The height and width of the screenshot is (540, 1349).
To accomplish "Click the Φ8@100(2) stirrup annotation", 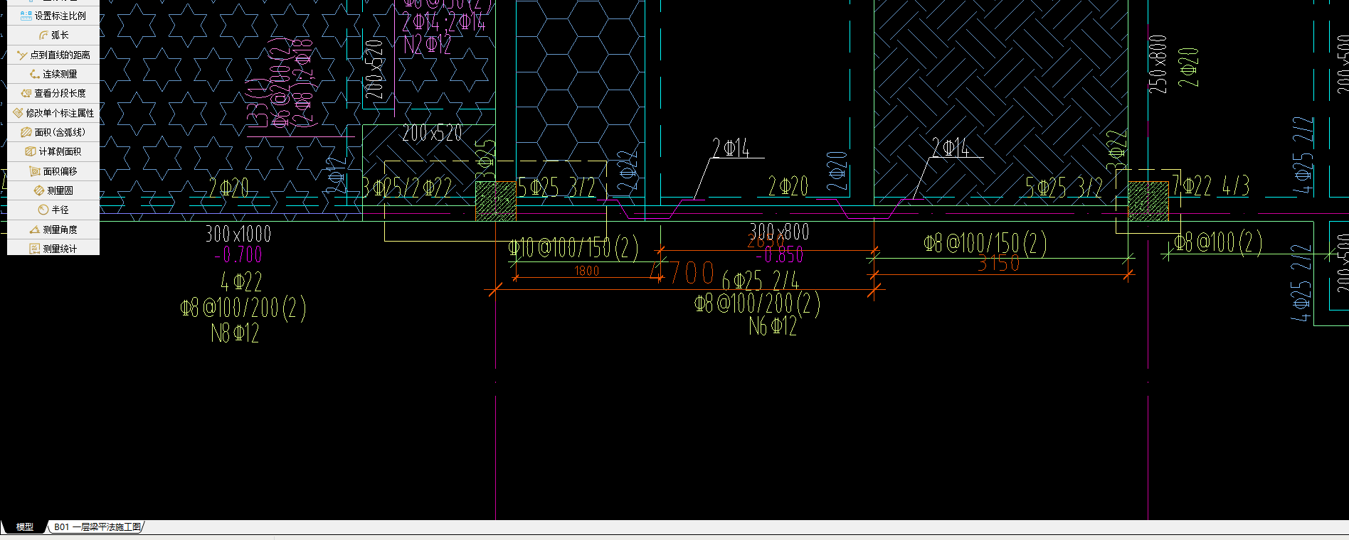I will pos(1219,242).
